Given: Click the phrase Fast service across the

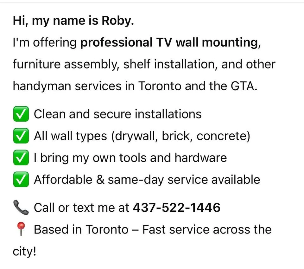Looking at the screenshot, I should [x=207, y=229].
